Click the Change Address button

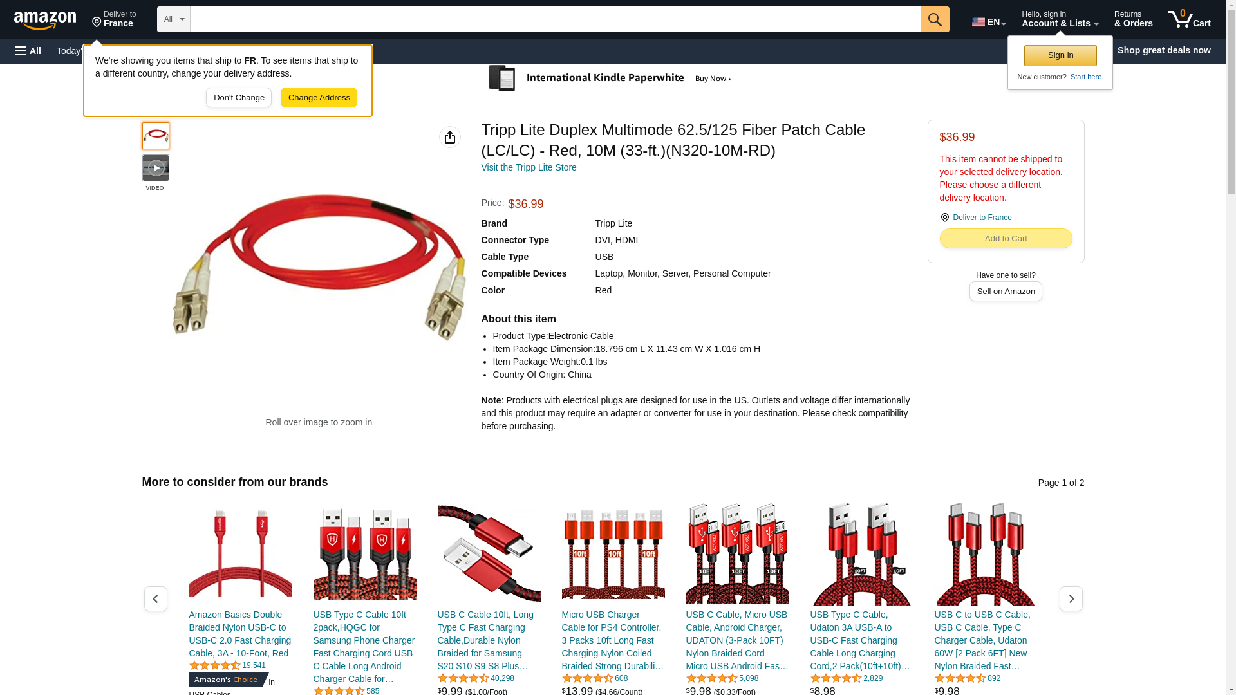pos(319,98)
